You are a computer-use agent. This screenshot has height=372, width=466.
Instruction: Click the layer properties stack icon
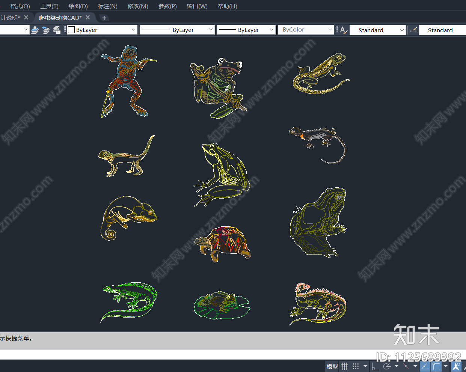tap(35, 30)
